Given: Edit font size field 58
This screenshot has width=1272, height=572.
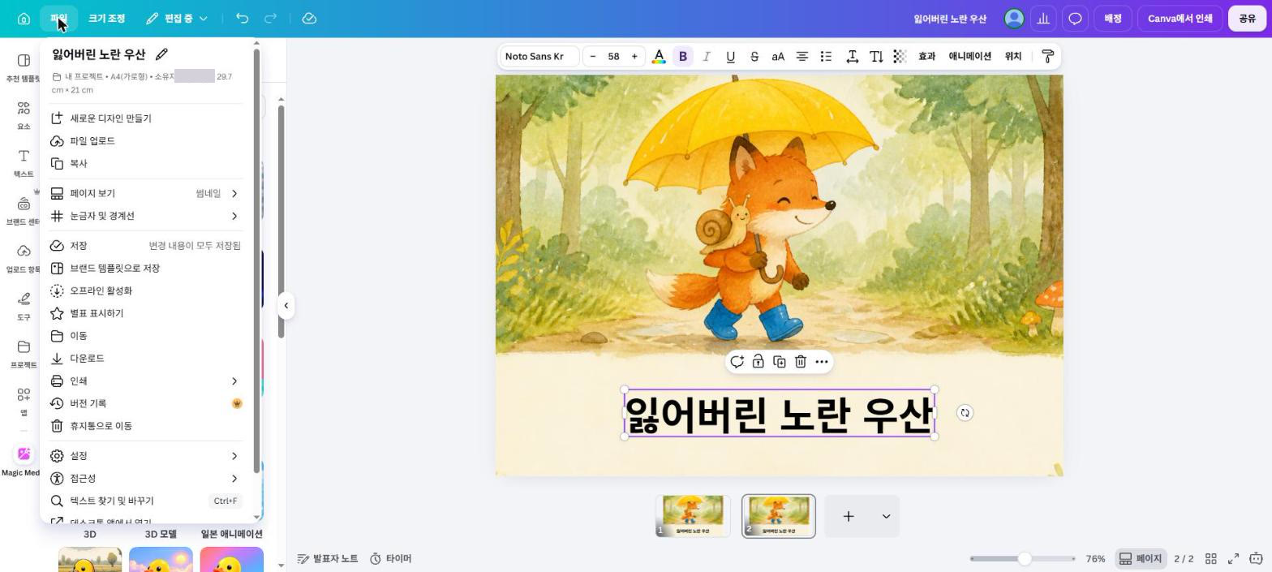Looking at the screenshot, I should 613,56.
